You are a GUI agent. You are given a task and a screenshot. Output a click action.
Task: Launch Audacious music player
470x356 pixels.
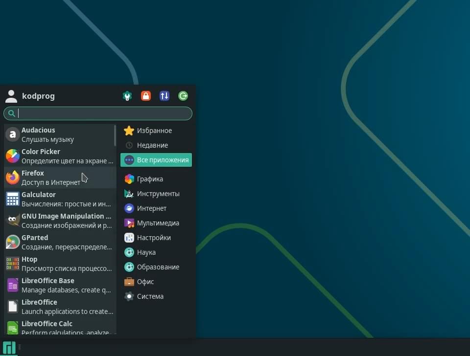tap(60, 135)
